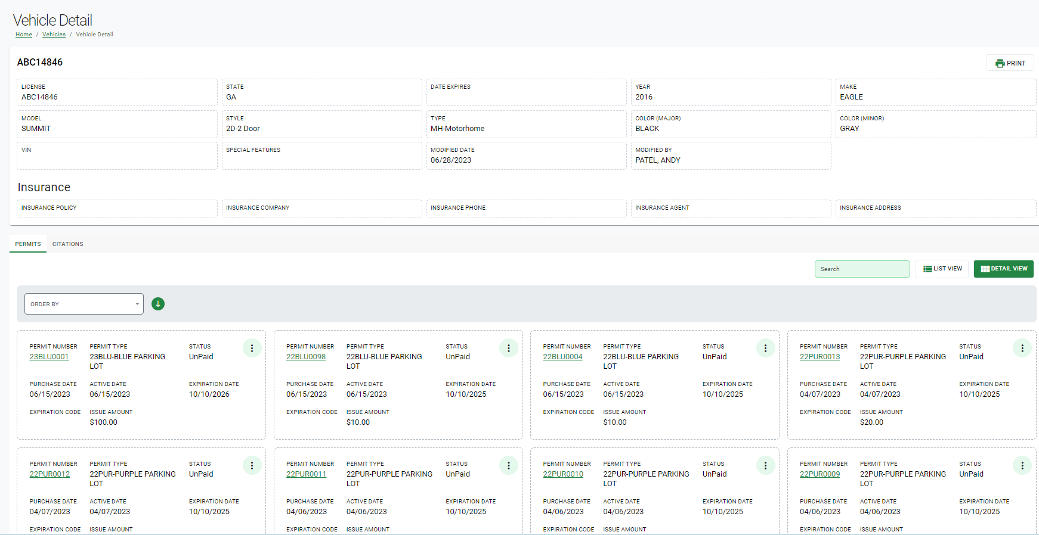Select the Permits tab
Viewport: 1039px width, 535px height.
tap(28, 244)
